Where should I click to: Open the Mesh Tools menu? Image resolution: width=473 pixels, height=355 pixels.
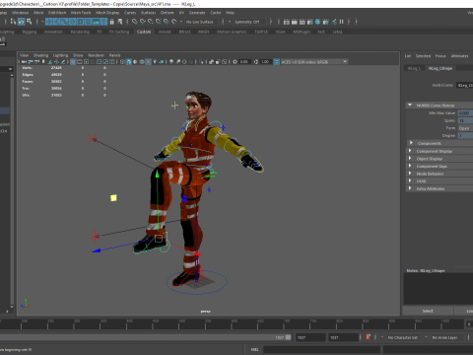pos(81,13)
